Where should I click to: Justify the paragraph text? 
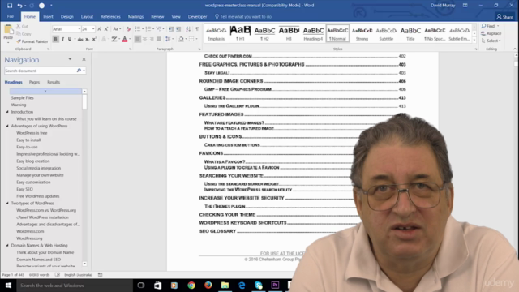(x=159, y=39)
